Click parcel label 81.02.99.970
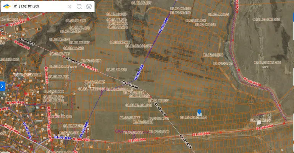294x153 pixels. coord(218,14)
